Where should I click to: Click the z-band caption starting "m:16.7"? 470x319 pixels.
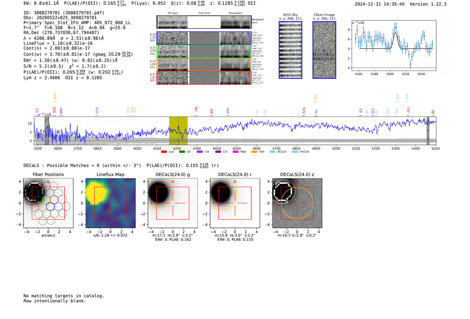pyautogui.click(x=297, y=235)
